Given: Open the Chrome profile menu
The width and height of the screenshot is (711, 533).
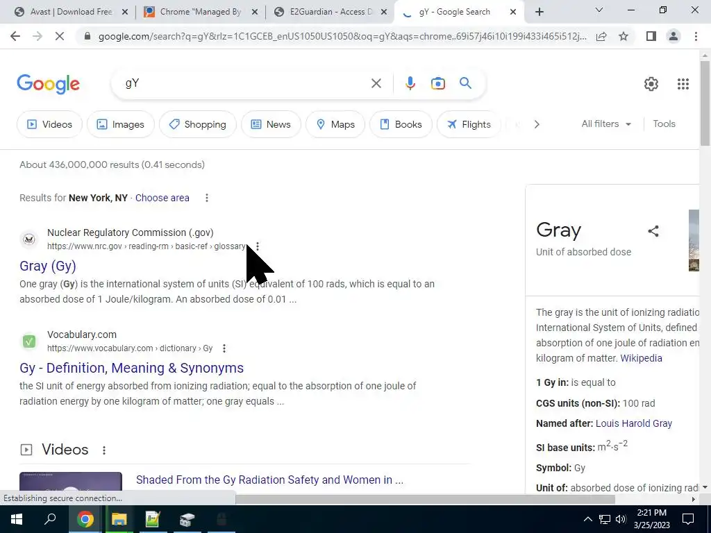Looking at the screenshot, I should pyautogui.click(x=674, y=36).
